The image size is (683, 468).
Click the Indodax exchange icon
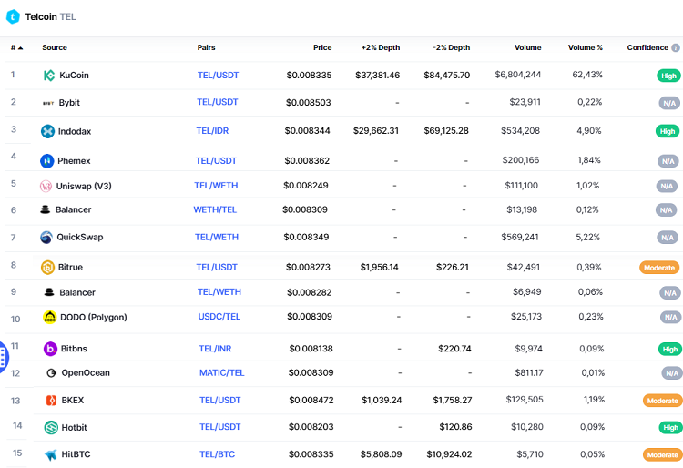click(x=47, y=131)
